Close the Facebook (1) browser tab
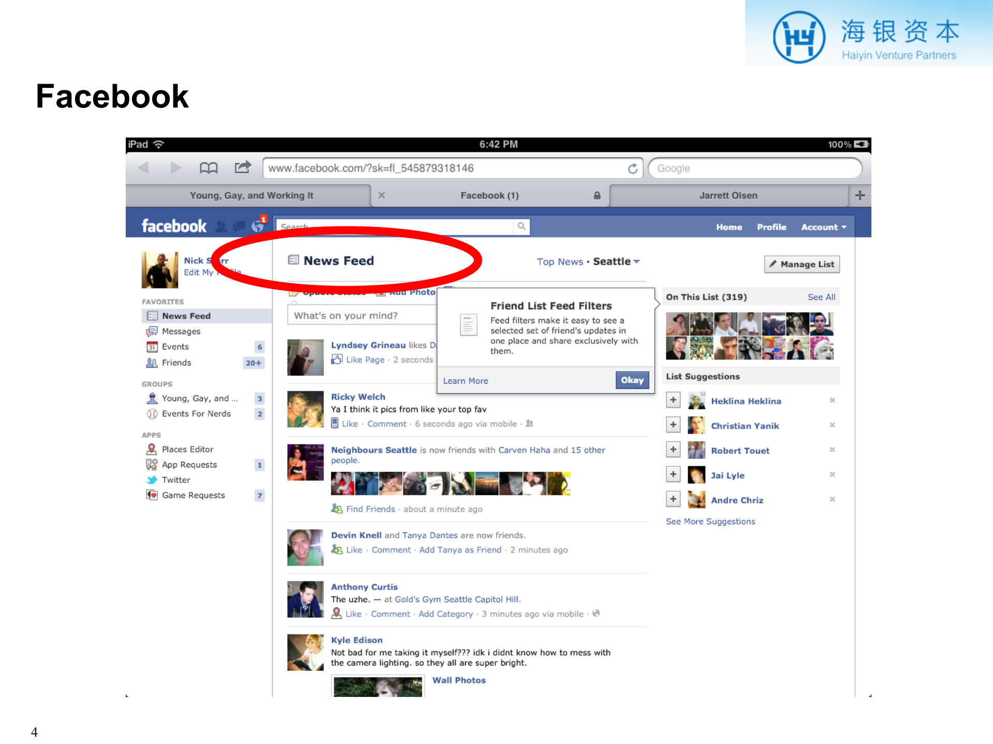 tap(381, 195)
